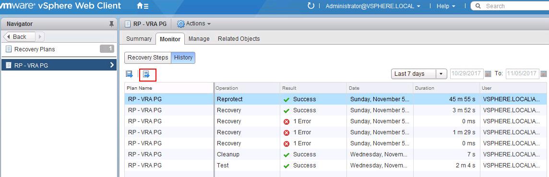This screenshot has height=177, width=549.
Task: Show the History view
Action: pos(183,58)
